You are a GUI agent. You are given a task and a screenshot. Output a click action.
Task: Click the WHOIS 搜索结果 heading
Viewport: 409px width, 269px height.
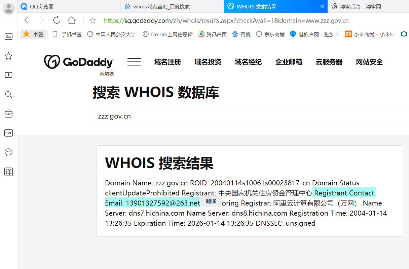pyautogui.click(x=159, y=163)
